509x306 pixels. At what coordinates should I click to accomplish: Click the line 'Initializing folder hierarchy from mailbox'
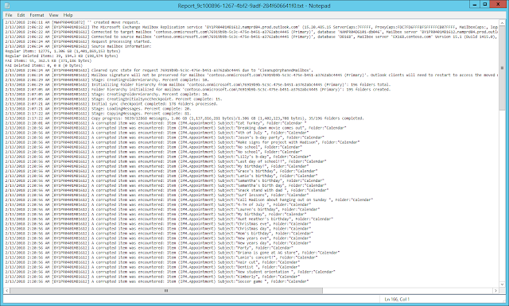[198, 85]
